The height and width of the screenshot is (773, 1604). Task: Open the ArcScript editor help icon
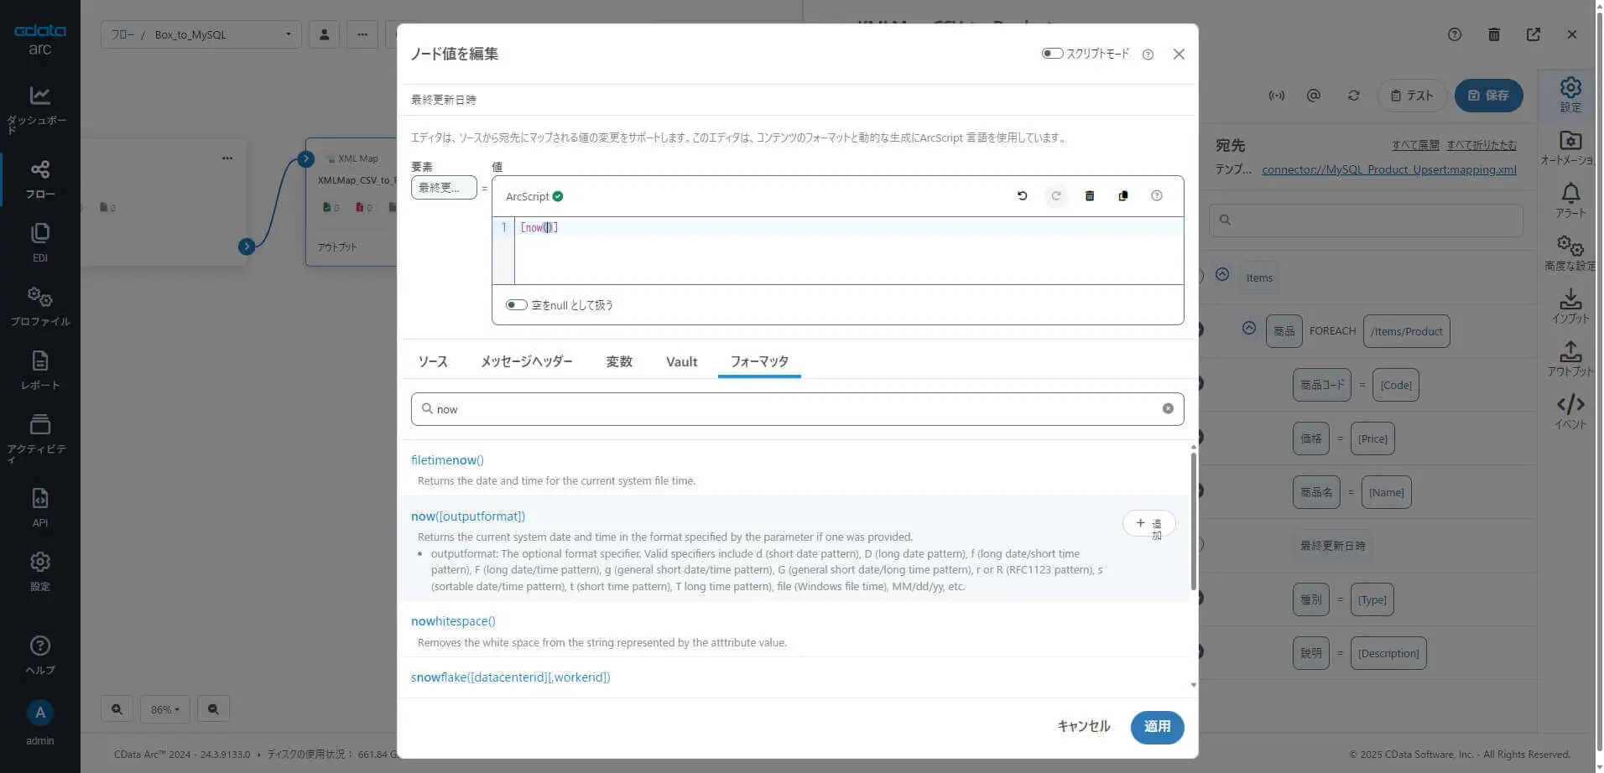pos(1157,196)
